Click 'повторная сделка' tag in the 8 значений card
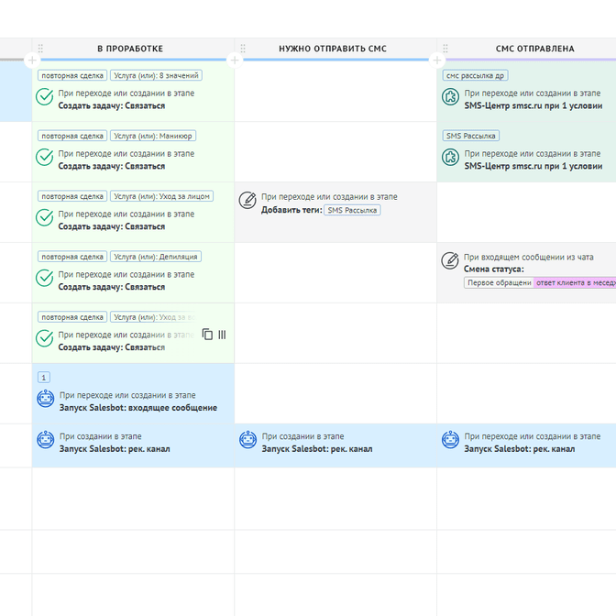The image size is (616, 616). [x=72, y=75]
